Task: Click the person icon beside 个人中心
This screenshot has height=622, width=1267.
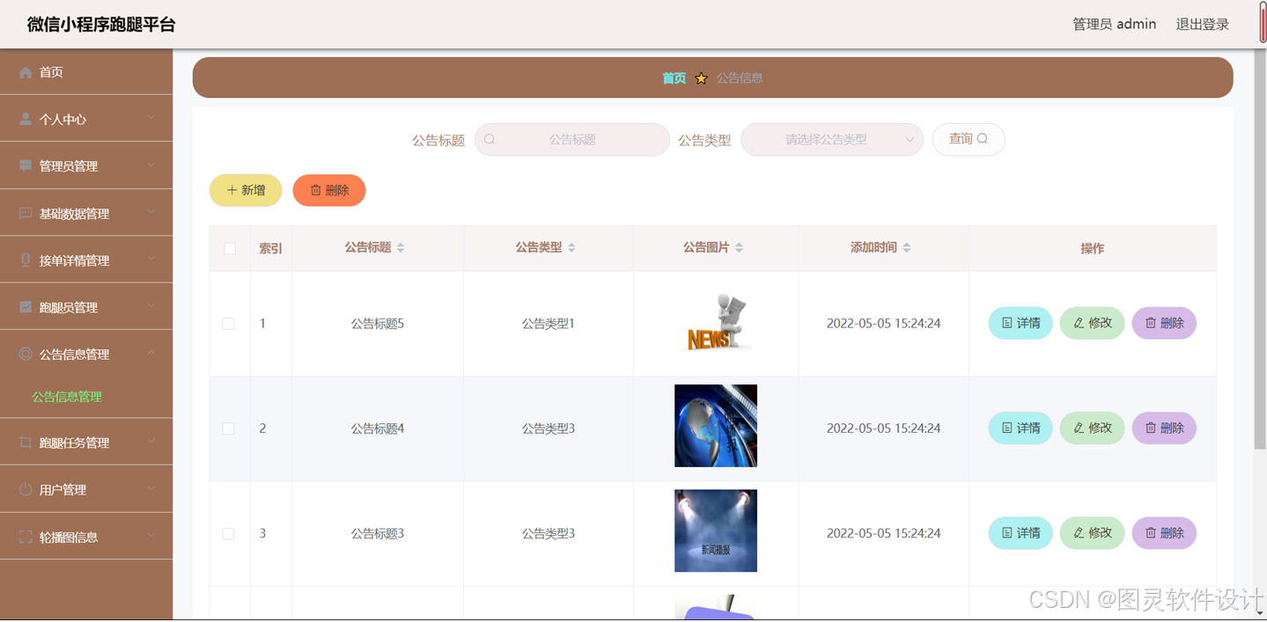Action: 26,119
